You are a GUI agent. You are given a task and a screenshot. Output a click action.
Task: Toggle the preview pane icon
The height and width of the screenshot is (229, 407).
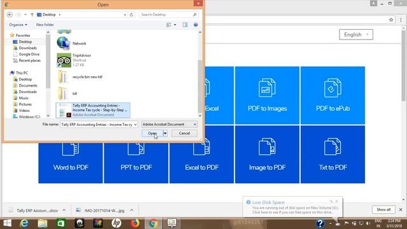[185, 25]
